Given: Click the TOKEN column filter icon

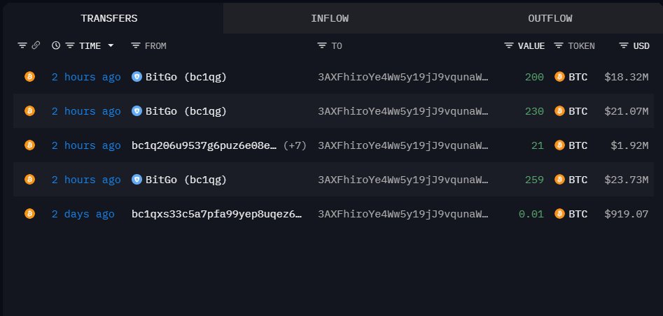Looking at the screenshot, I should [x=559, y=46].
